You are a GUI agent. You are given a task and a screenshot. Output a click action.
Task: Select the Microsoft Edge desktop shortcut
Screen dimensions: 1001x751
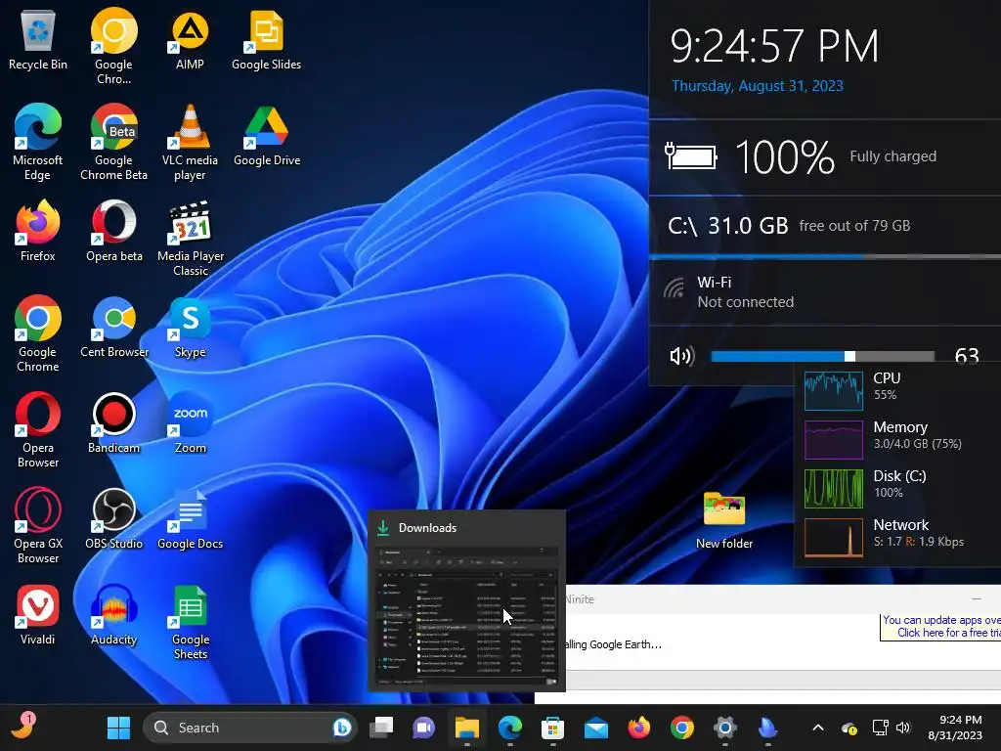click(x=38, y=142)
